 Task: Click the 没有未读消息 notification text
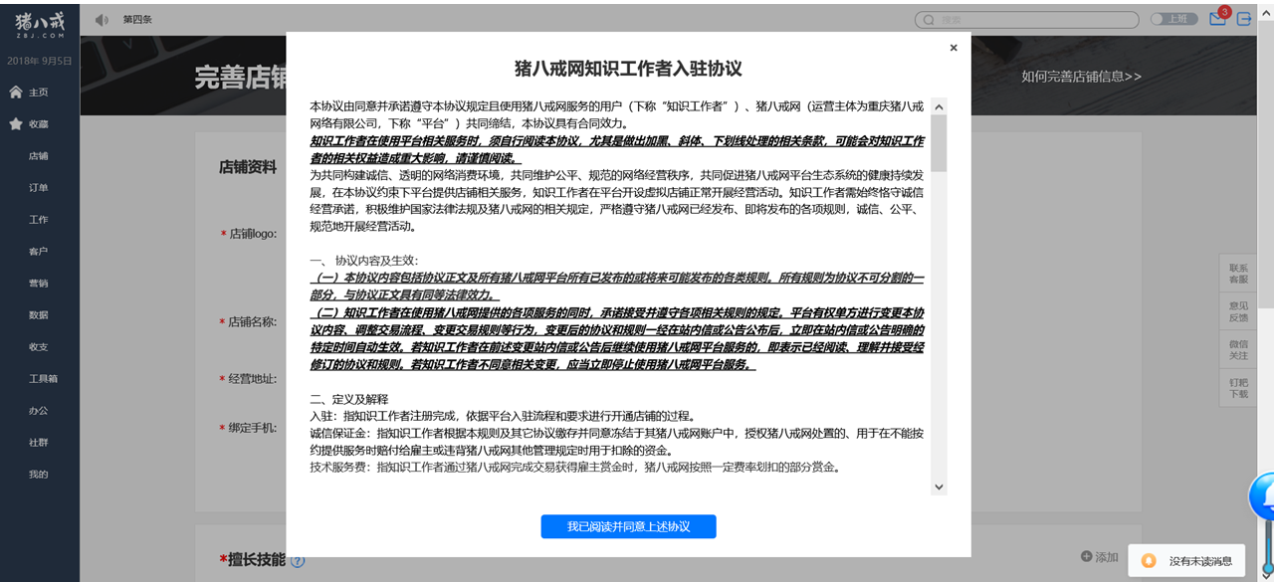point(1200,561)
